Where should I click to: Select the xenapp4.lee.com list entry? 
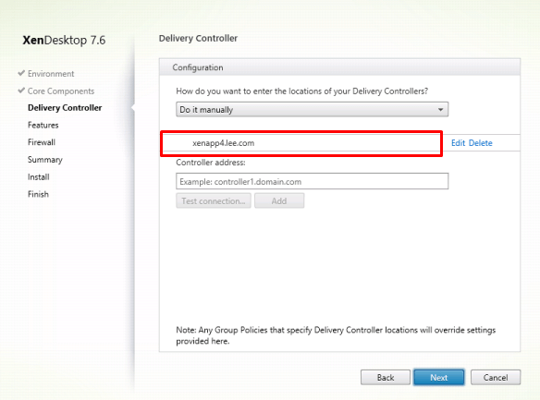[301, 143]
